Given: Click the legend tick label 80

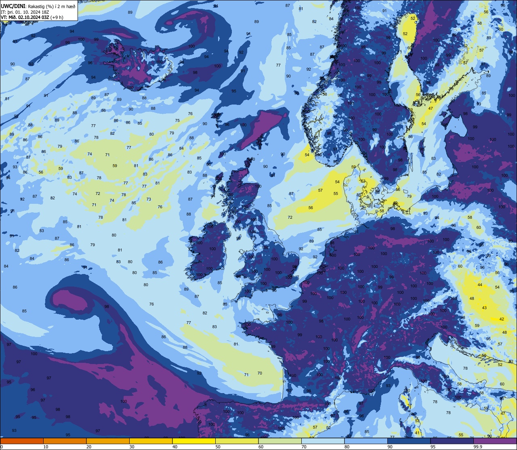Looking at the screenshot, I should pyautogui.click(x=347, y=447).
